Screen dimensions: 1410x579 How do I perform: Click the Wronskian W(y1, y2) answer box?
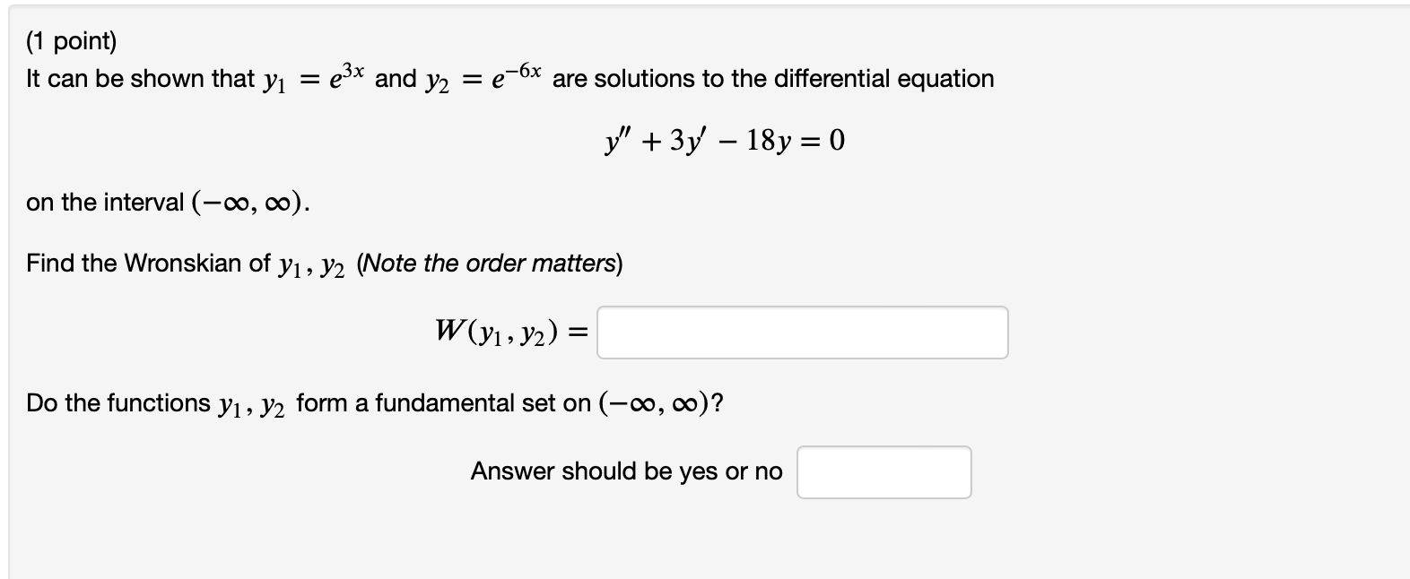[x=802, y=333]
